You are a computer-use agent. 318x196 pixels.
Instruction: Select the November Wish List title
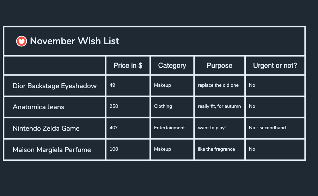click(x=74, y=41)
